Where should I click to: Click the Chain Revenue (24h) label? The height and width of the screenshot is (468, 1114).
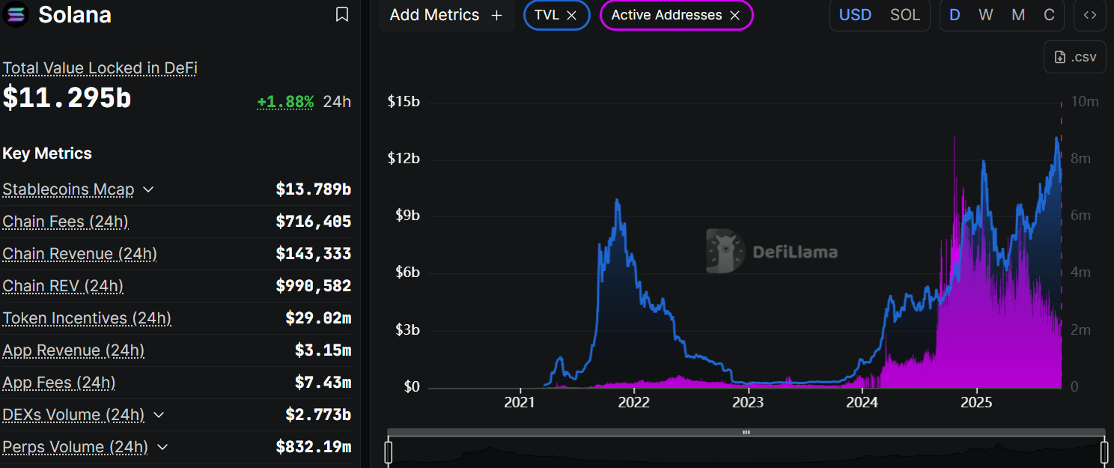pyautogui.click(x=80, y=254)
